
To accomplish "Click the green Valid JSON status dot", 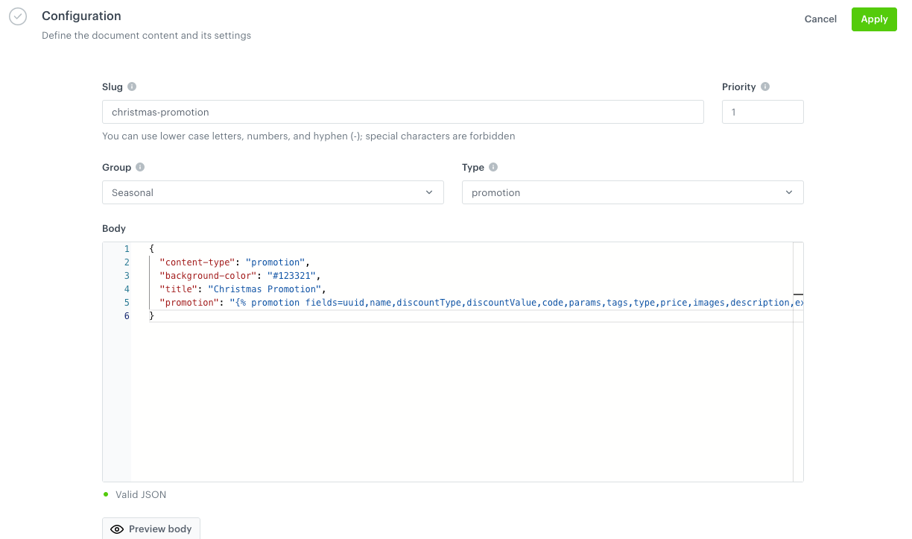I will [x=106, y=494].
